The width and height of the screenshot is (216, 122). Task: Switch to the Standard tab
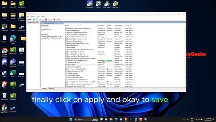pos(52,88)
